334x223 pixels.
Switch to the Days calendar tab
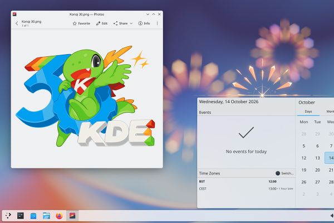[308, 111]
